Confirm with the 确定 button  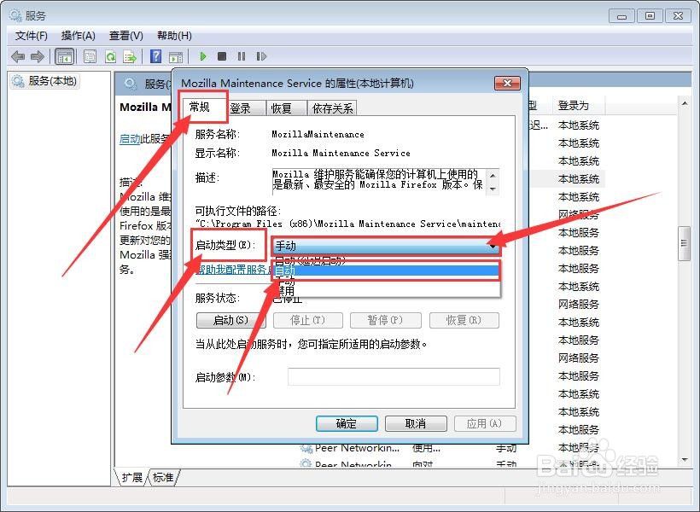coord(347,423)
